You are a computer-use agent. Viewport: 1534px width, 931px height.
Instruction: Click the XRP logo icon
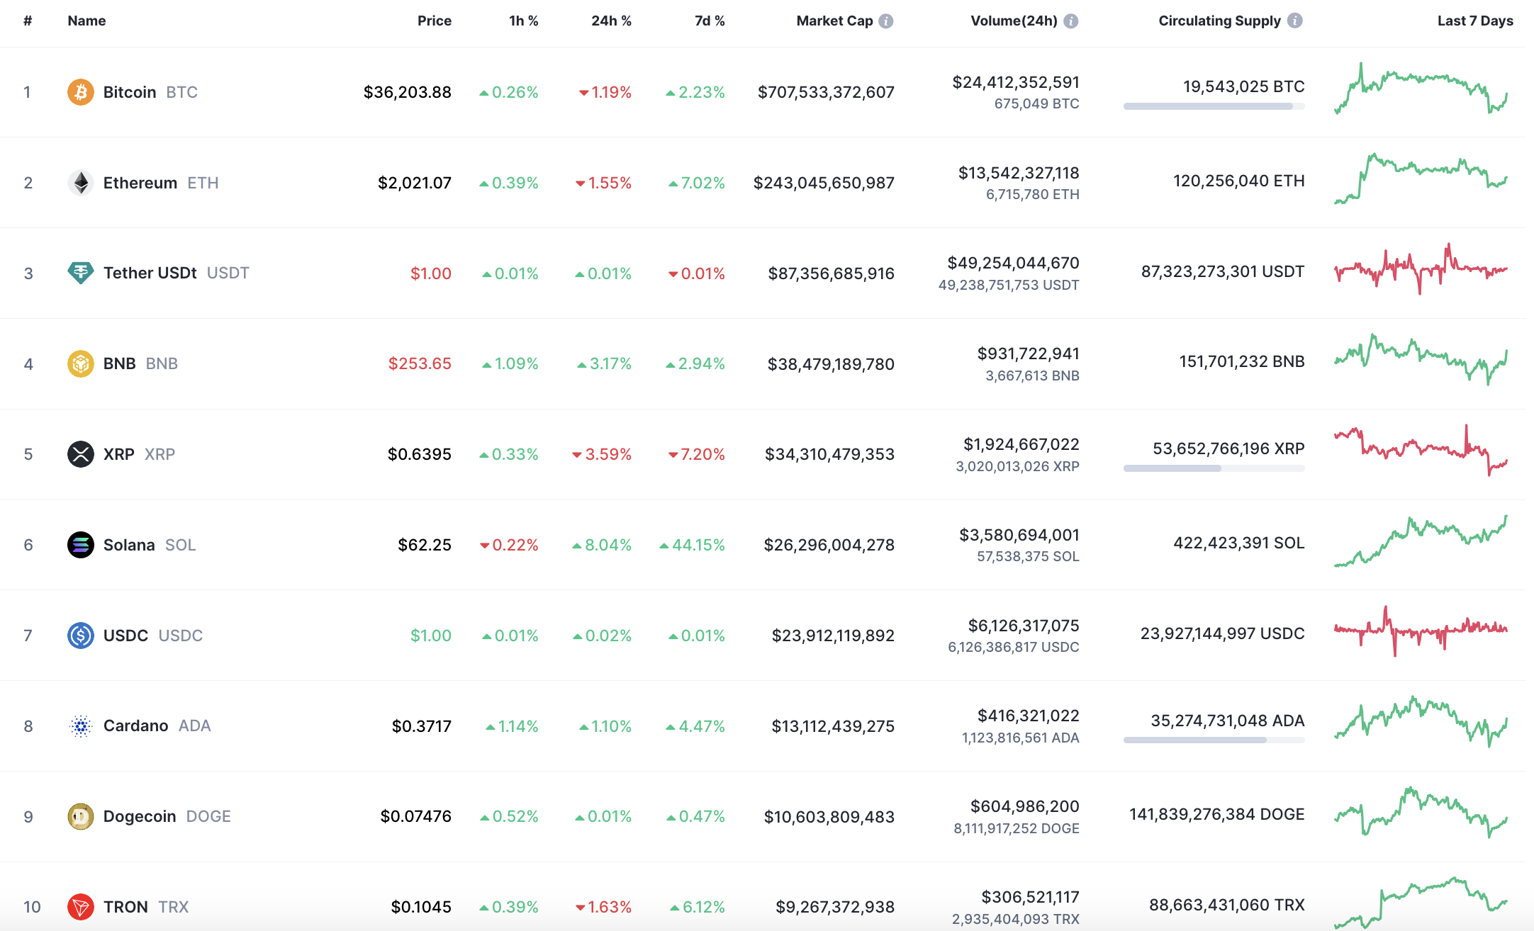tap(81, 454)
